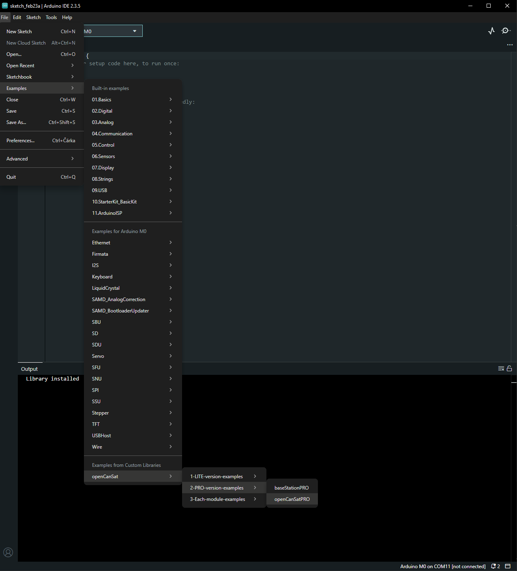Image resolution: width=517 pixels, height=571 pixels.
Task: Click the Arduino app icon in title bar
Action: click(5, 6)
